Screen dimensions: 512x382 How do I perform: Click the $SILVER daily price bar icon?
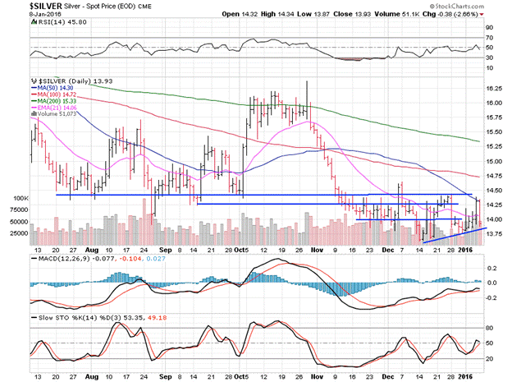(x=32, y=81)
